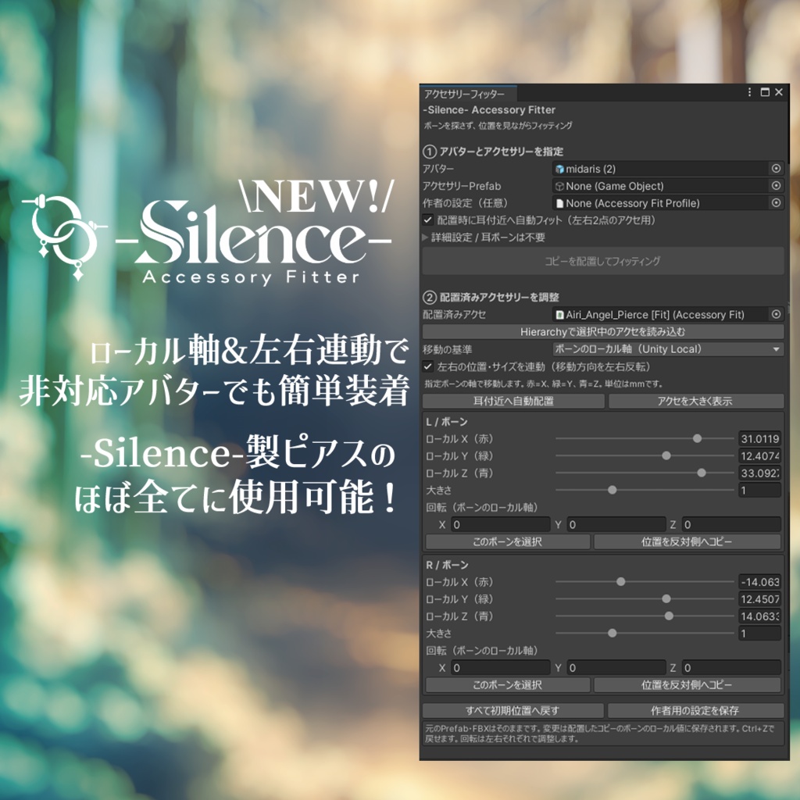Viewport: 800px width, 800px height.
Task: Click L bone ローカル Y slider handle
Action: click(x=666, y=455)
